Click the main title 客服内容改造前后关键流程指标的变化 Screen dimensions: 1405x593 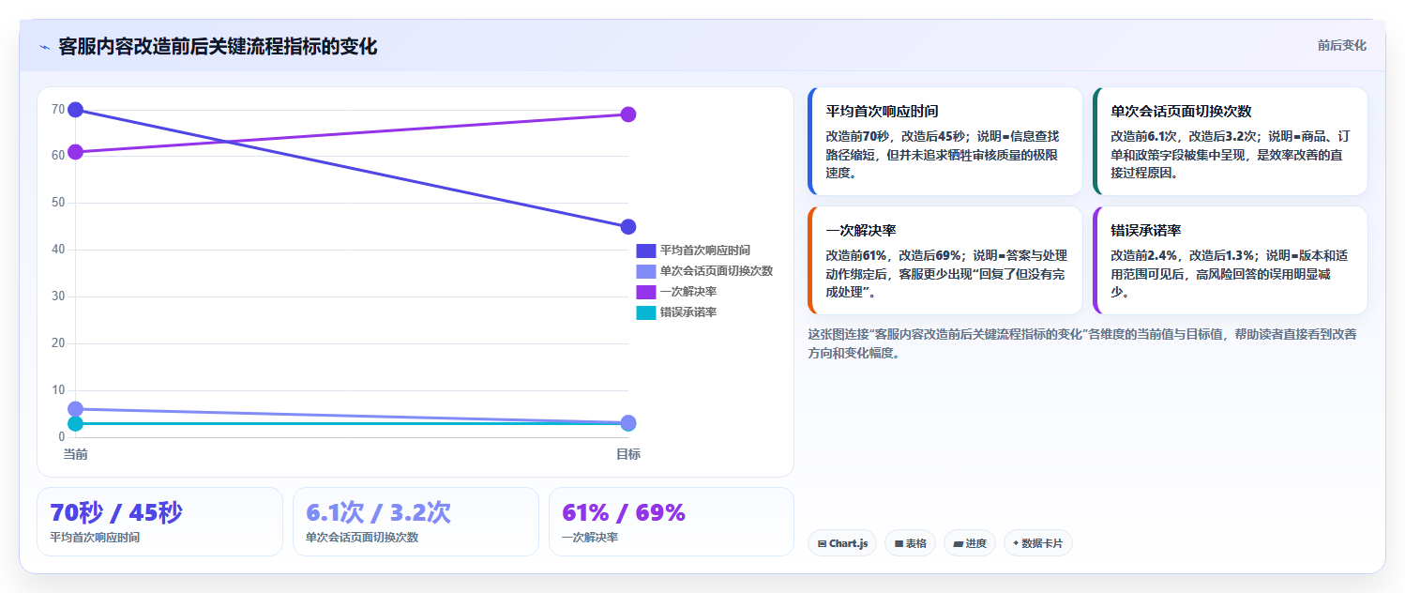(218, 46)
